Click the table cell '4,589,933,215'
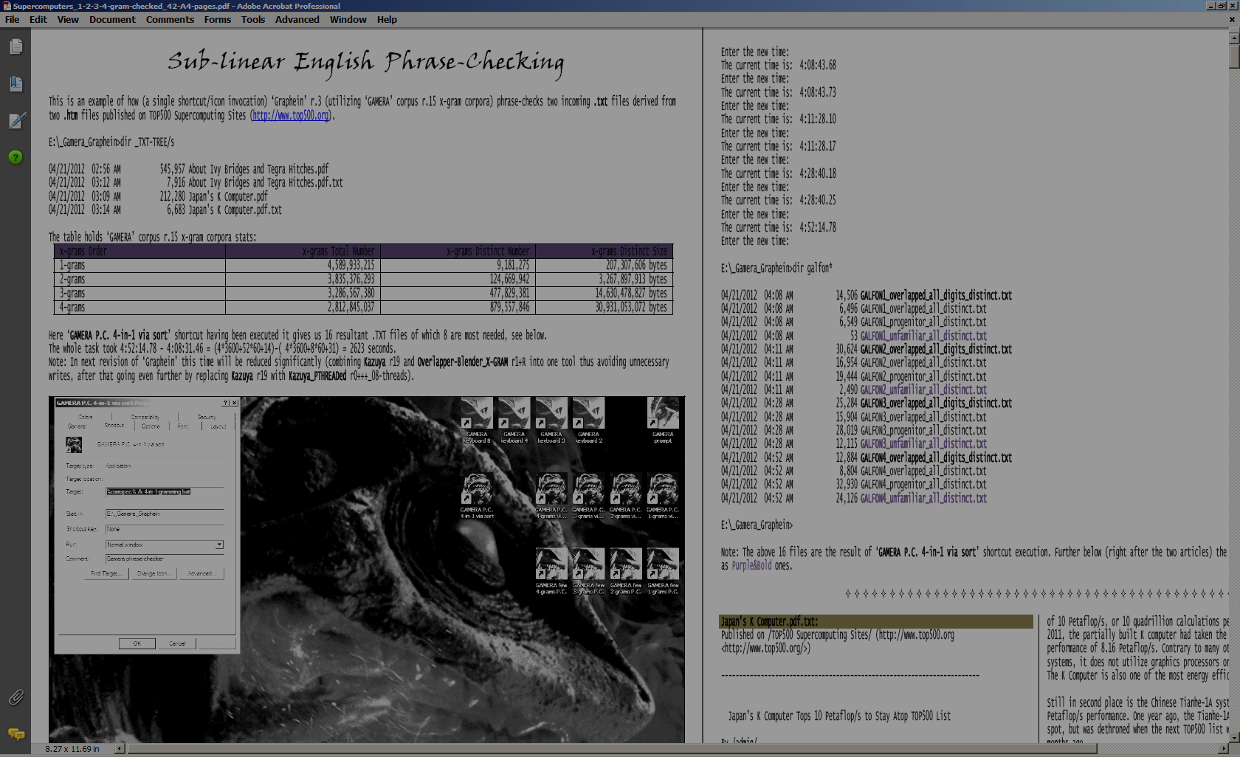The image size is (1240, 757). (x=351, y=266)
